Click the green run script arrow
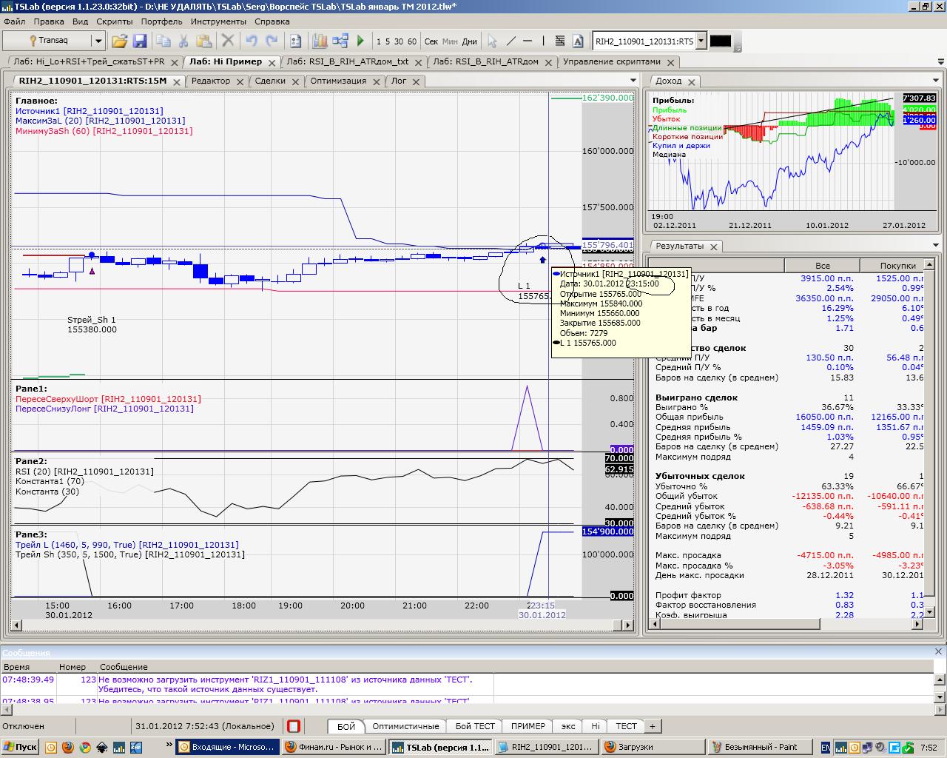 pos(361,41)
